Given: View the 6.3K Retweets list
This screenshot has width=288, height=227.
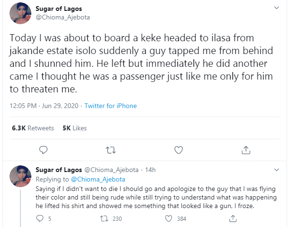Looking at the screenshot, I should pyautogui.click(x=33, y=128).
